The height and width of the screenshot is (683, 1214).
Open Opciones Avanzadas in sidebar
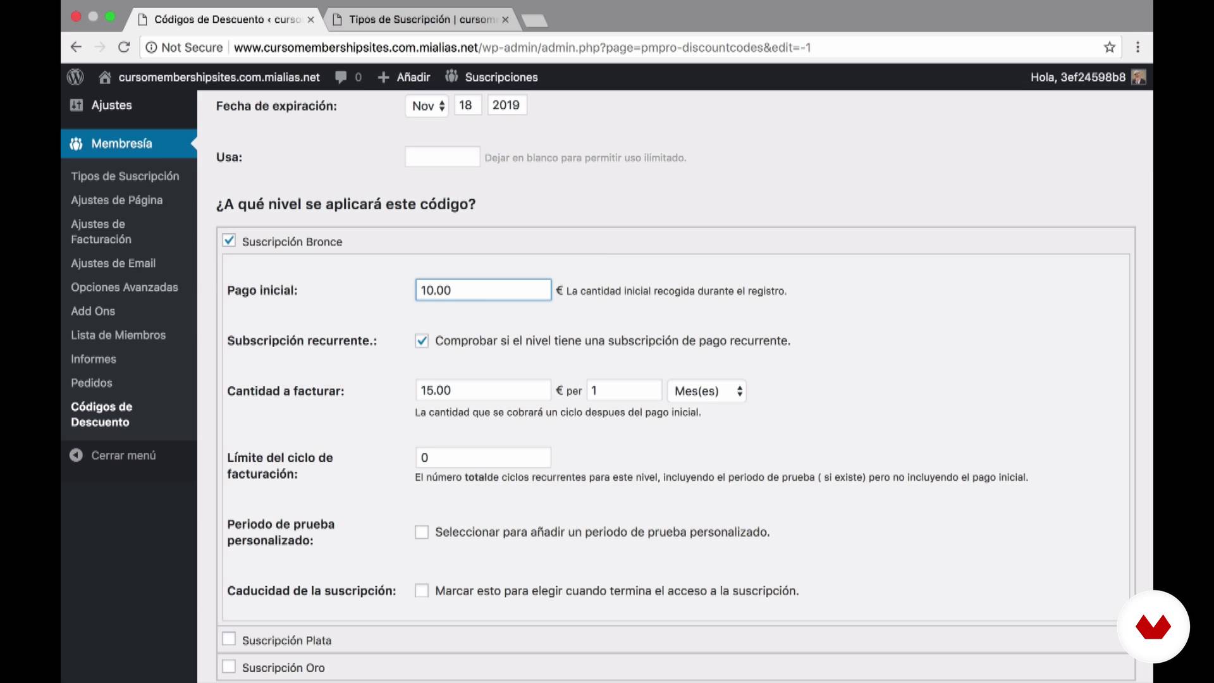pyautogui.click(x=125, y=287)
